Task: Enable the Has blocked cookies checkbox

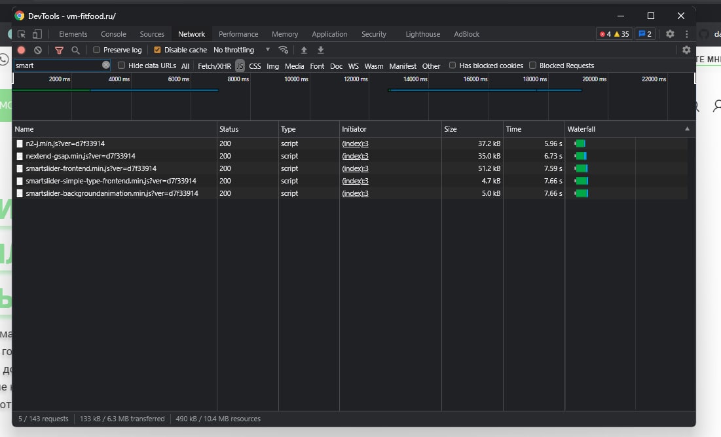Action: 453,66
